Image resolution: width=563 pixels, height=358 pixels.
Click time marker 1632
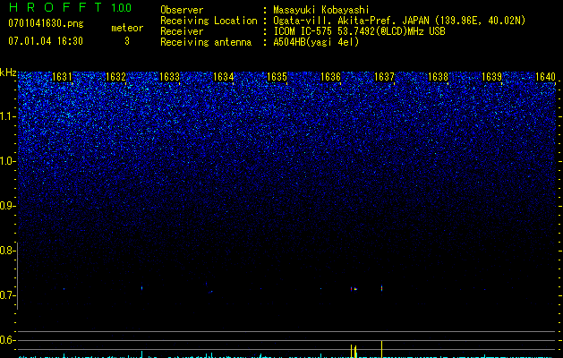[116, 77]
